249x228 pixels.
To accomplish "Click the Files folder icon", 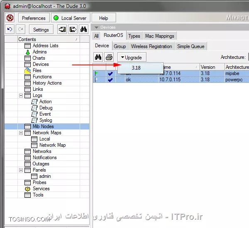I will click(28, 70).
